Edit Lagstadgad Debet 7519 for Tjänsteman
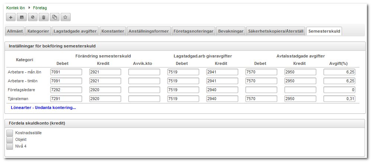 (183, 99)
